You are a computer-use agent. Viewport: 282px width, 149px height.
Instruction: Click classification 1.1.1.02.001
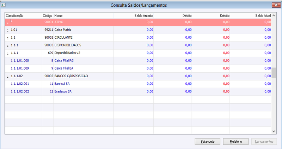click(x=20, y=84)
